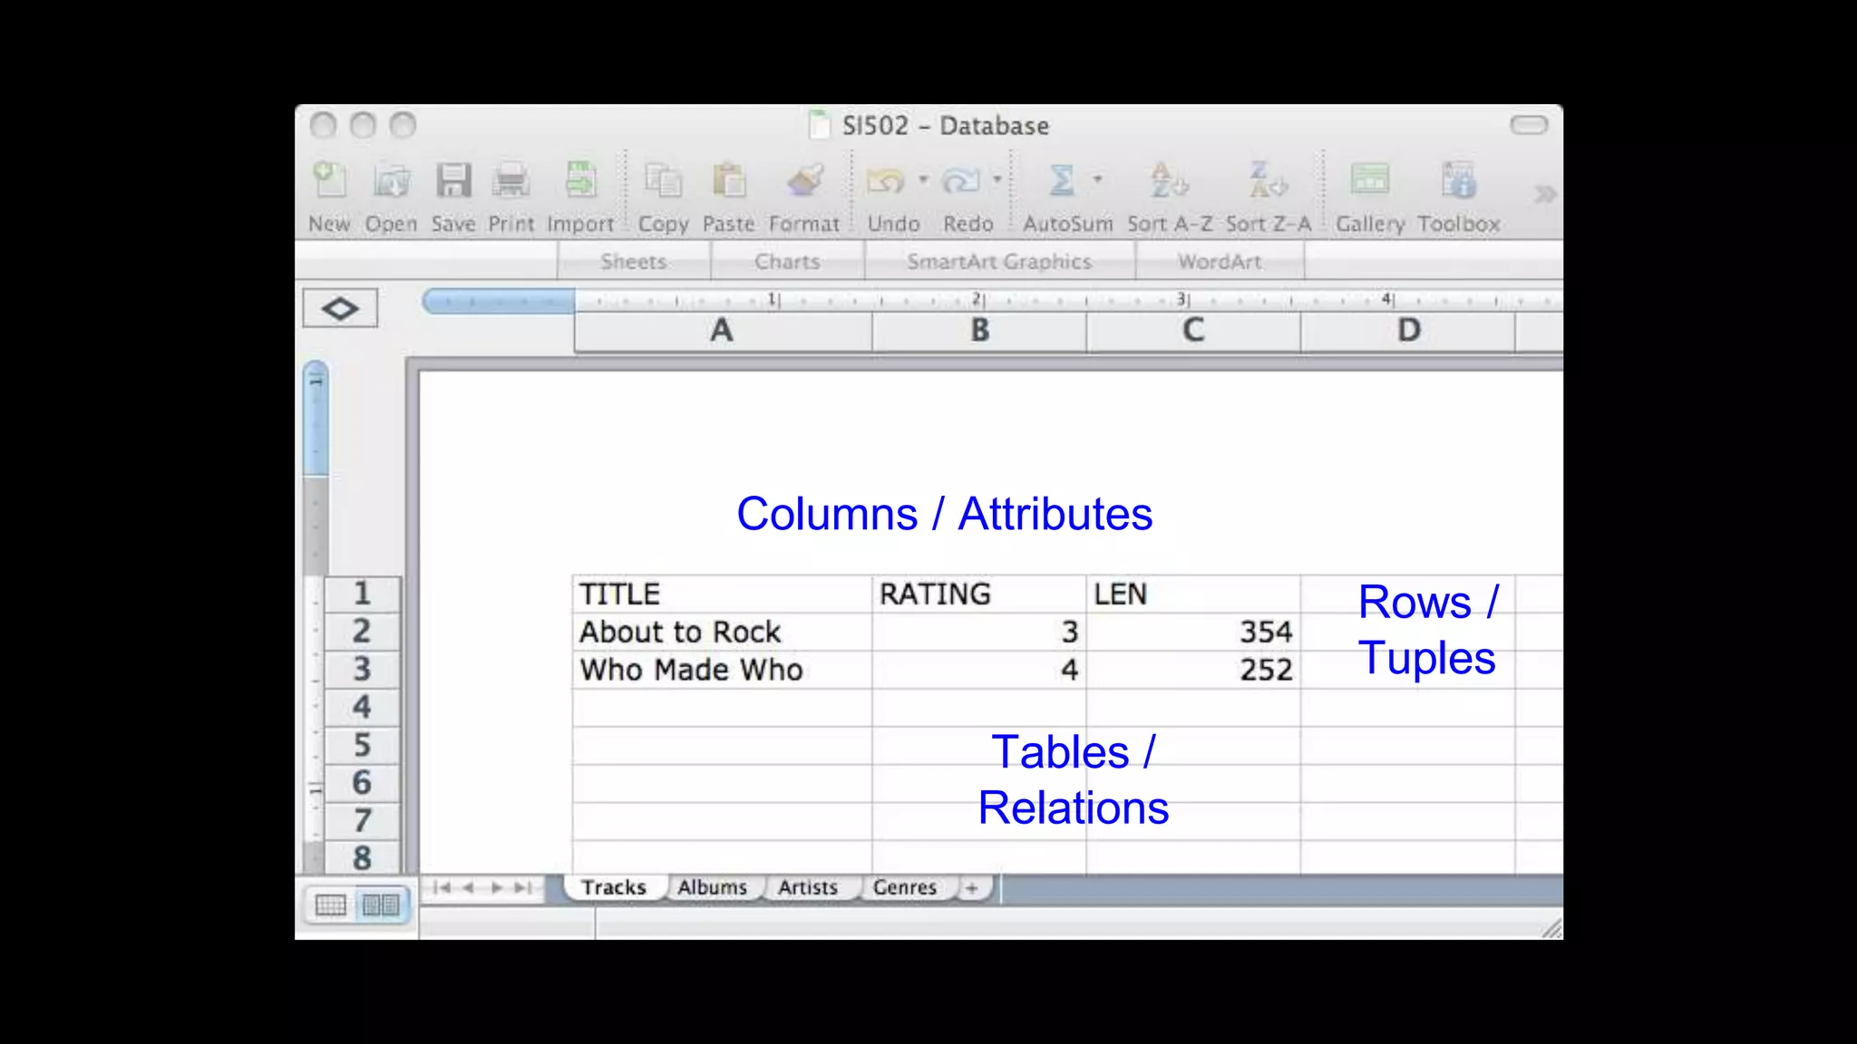Switch to page layout view button
This screenshot has width=1857, height=1044.
click(x=381, y=904)
